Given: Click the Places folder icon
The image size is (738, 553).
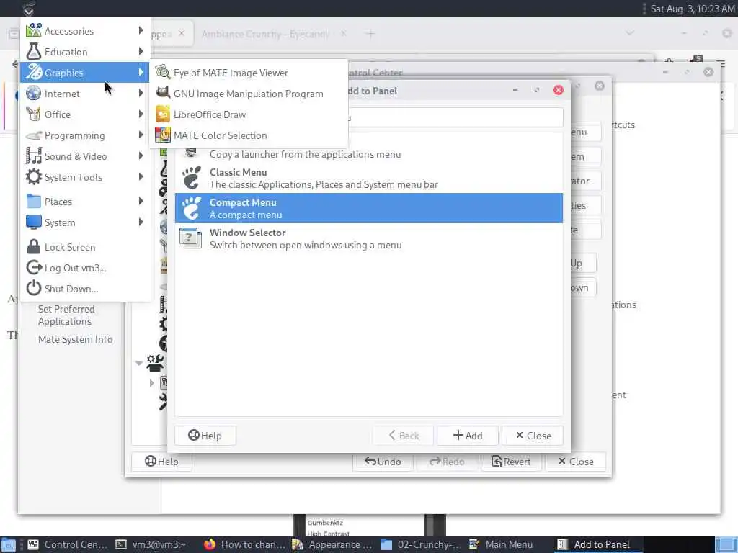Looking at the screenshot, I should click(x=33, y=202).
